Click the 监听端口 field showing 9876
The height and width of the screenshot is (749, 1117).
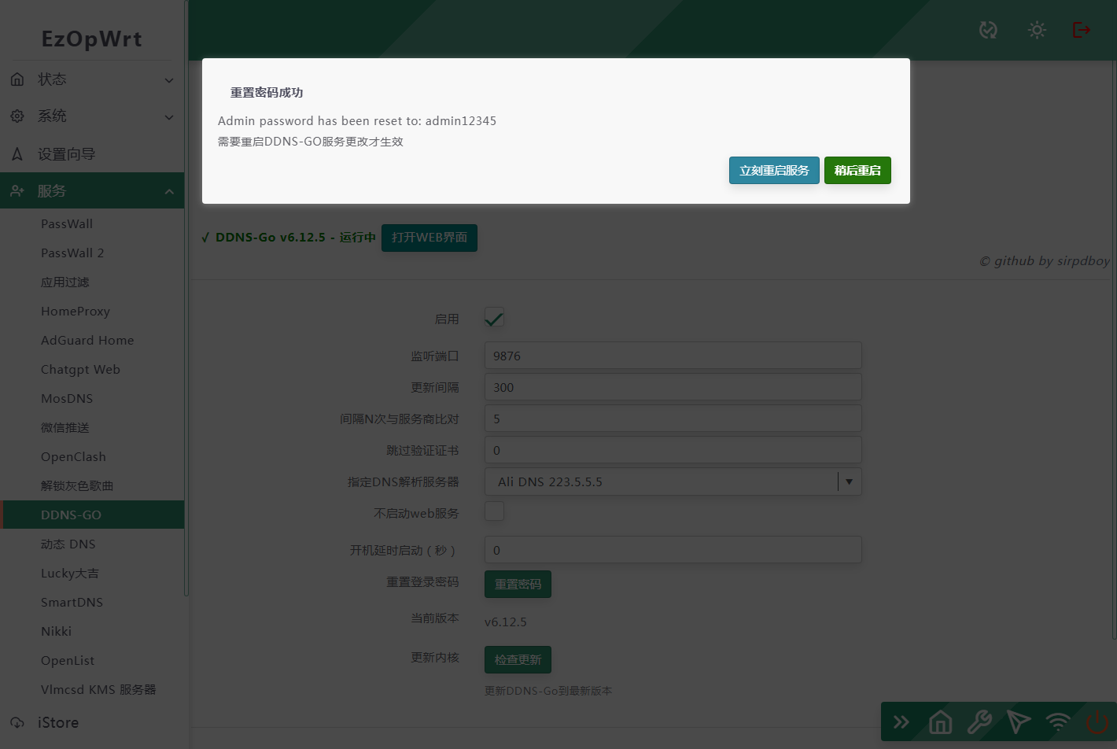tap(673, 356)
